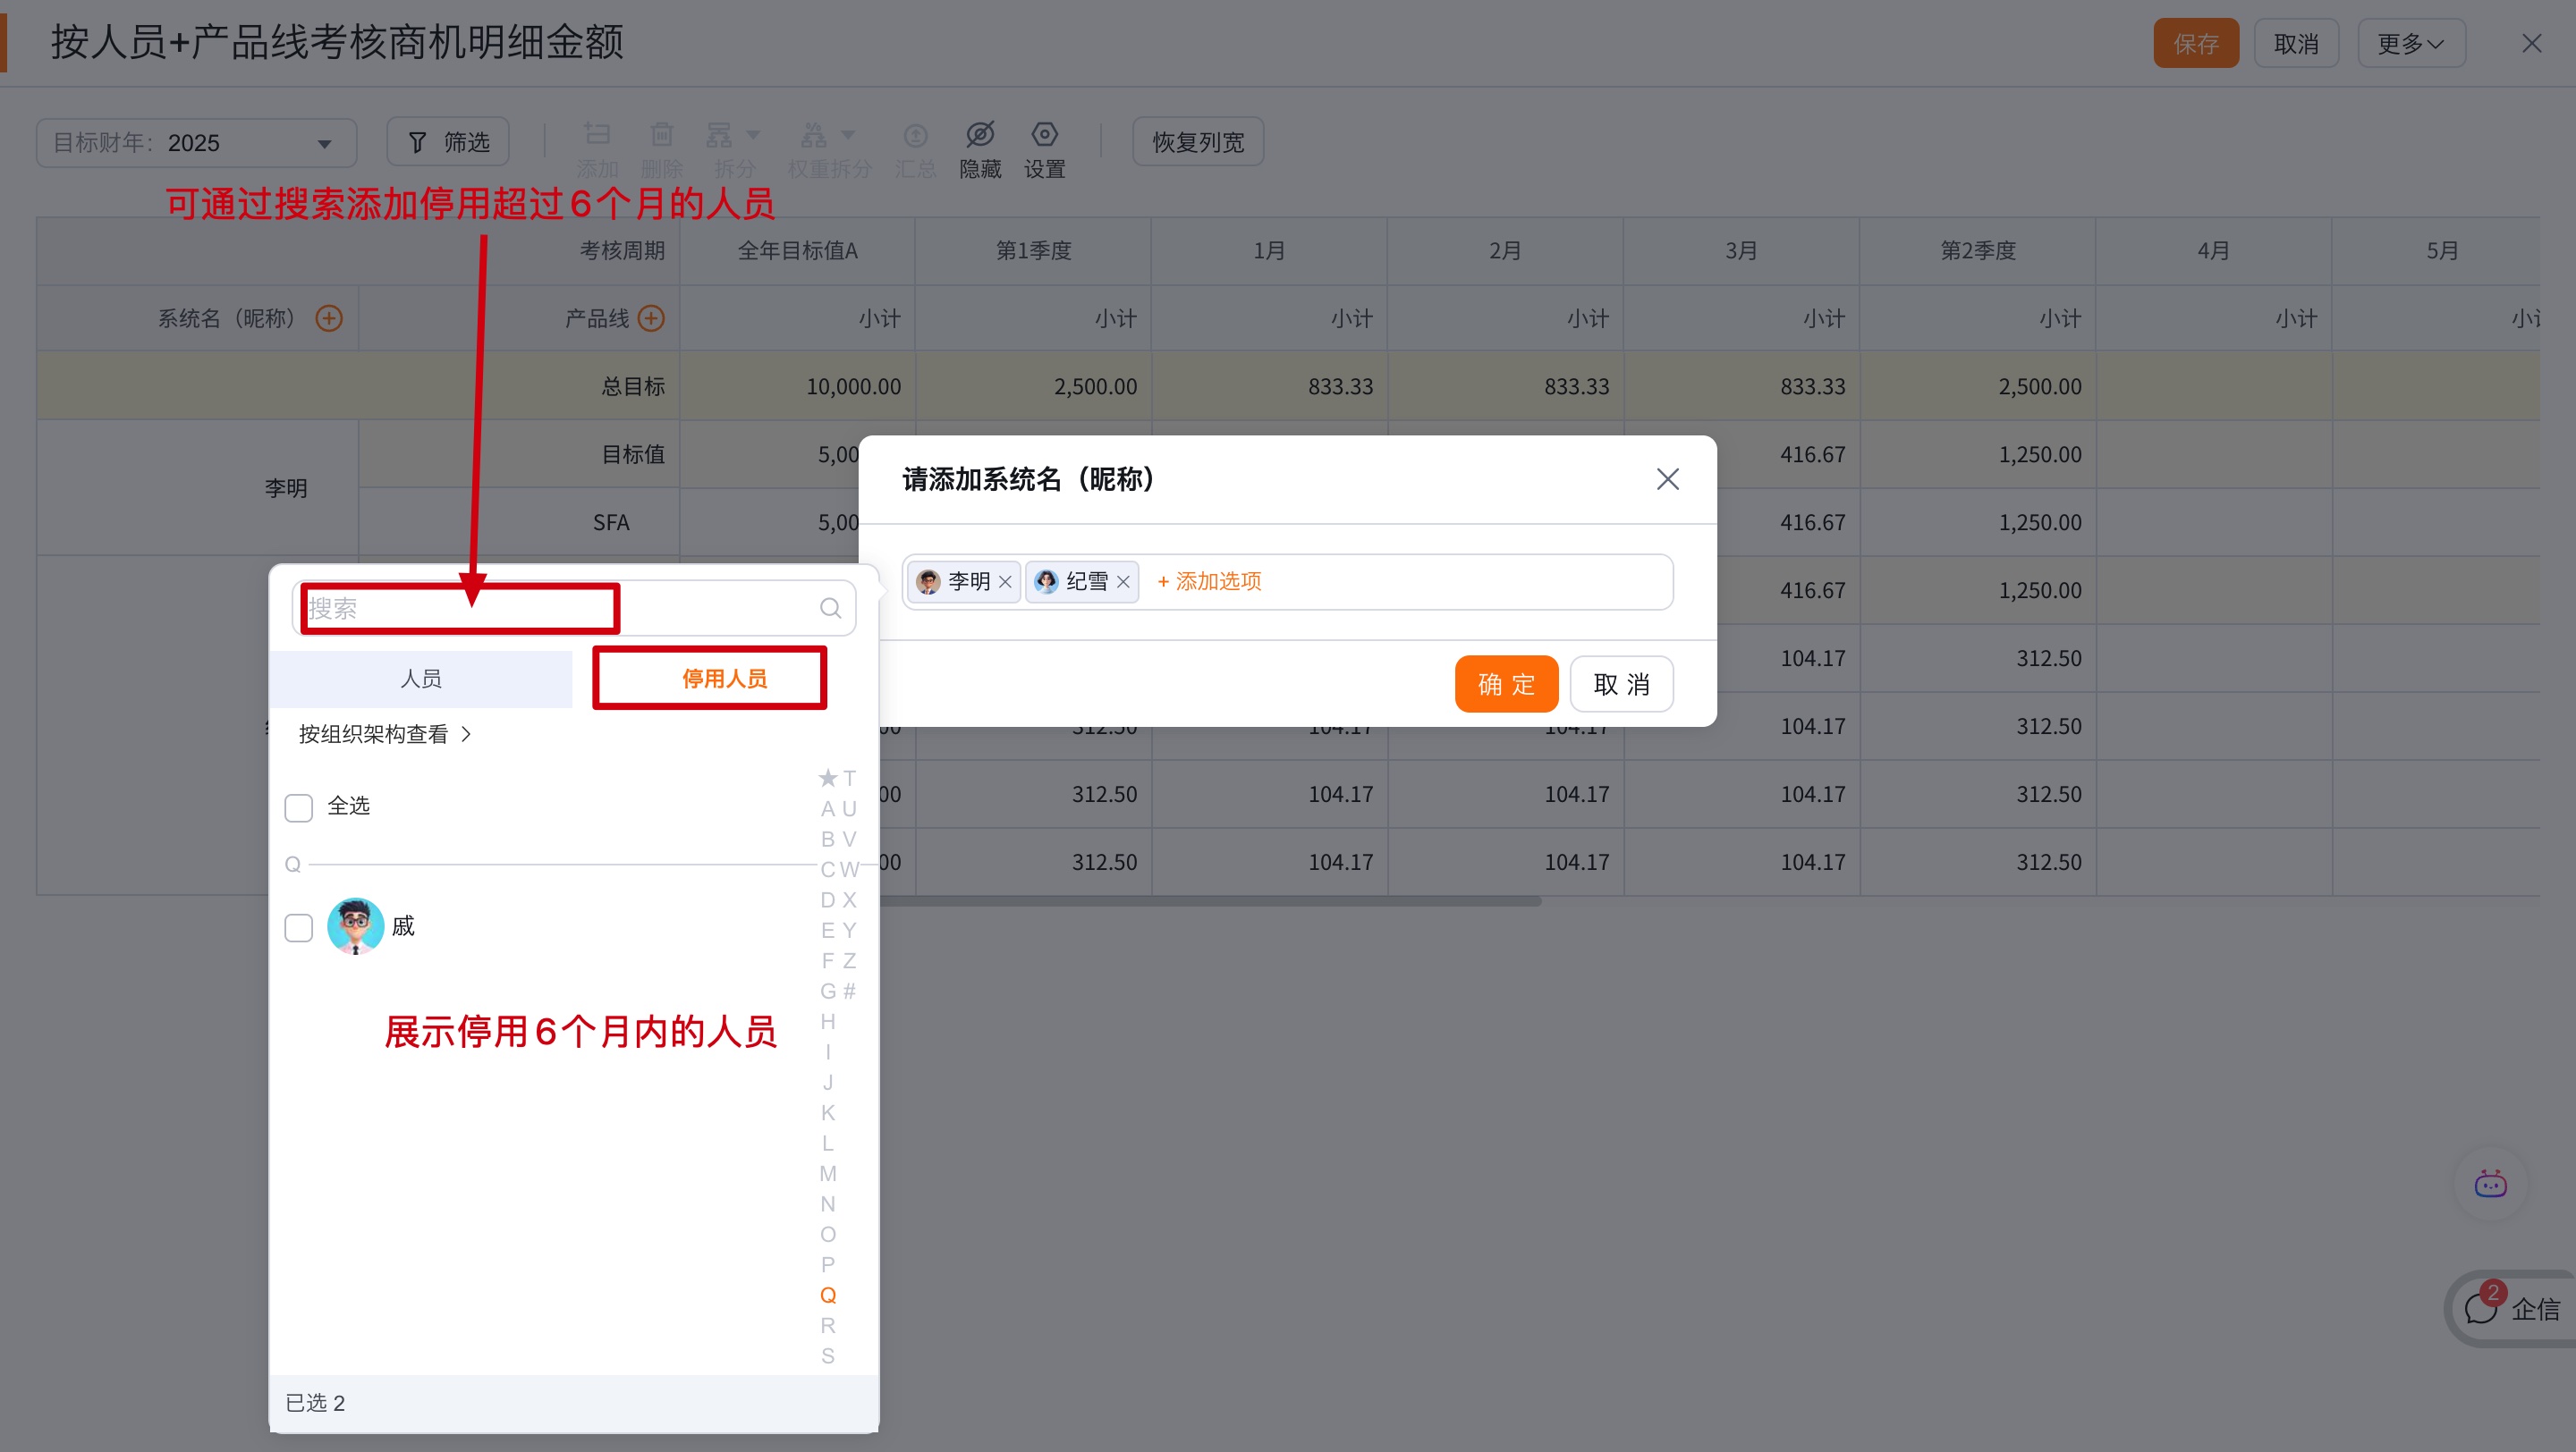Confirm with the 确定 button
The height and width of the screenshot is (1452, 2576).
1506,685
